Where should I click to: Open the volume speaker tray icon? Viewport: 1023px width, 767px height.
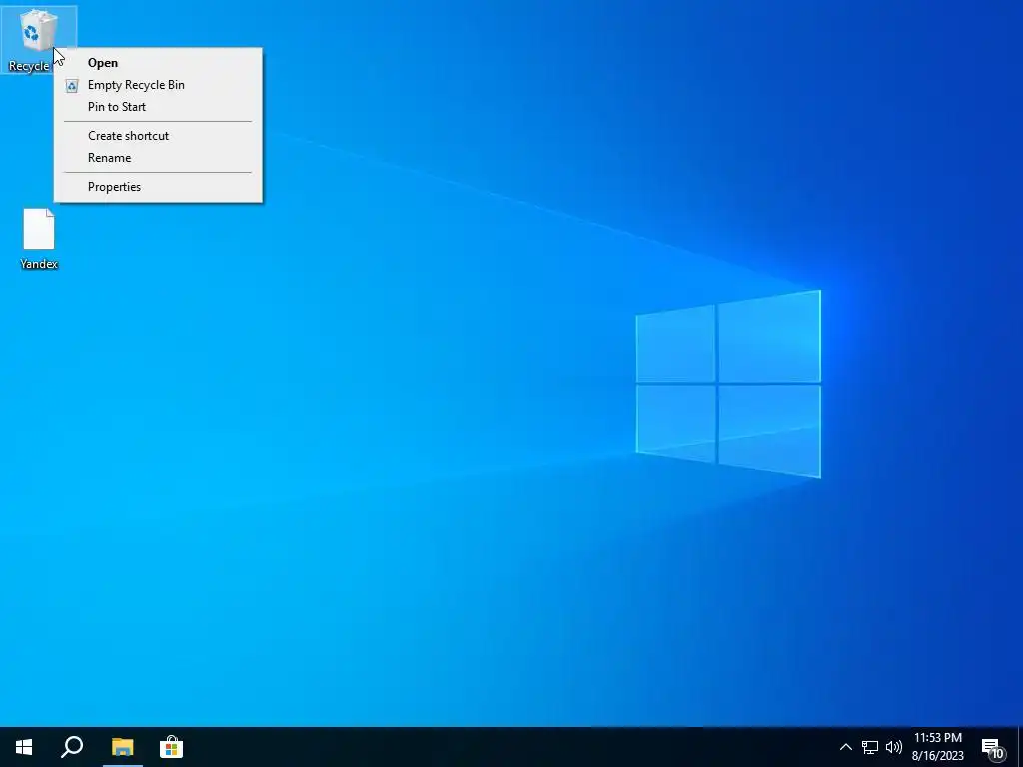(894, 747)
